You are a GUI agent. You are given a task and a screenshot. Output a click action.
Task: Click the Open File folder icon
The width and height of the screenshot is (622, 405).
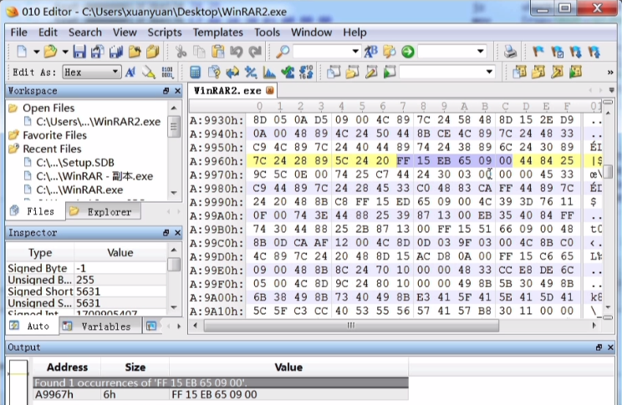(x=50, y=52)
